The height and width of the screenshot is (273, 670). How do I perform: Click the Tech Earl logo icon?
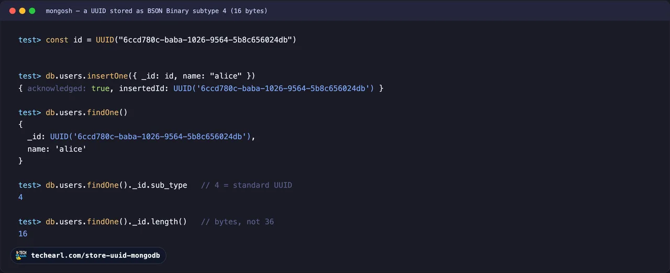(x=21, y=255)
